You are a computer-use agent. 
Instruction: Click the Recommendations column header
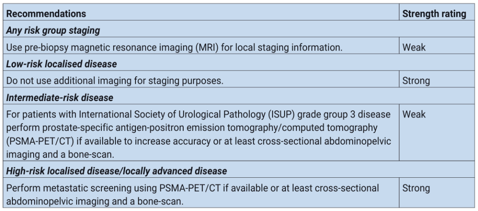[41, 15]
